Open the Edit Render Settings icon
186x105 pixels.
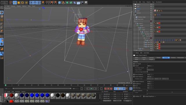(55, 3)
